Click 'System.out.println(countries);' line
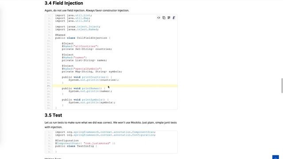The height and width of the screenshot is (159, 283). pos(93,80)
